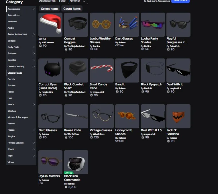The width and height of the screenshot is (218, 194).
Task: Open creator link PolarCub
Action: [174, 46]
